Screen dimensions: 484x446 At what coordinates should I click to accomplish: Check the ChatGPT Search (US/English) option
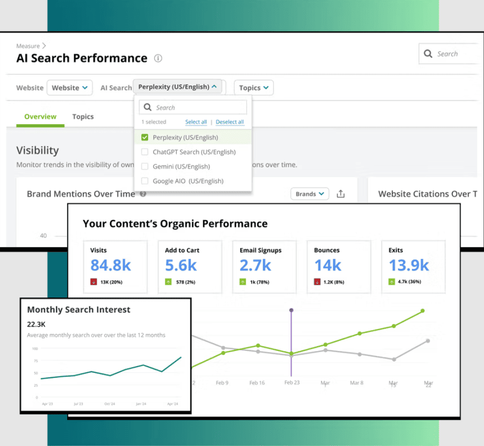tap(145, 152)
